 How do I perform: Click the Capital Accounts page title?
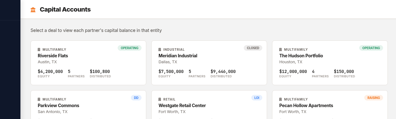click(65, 10)
